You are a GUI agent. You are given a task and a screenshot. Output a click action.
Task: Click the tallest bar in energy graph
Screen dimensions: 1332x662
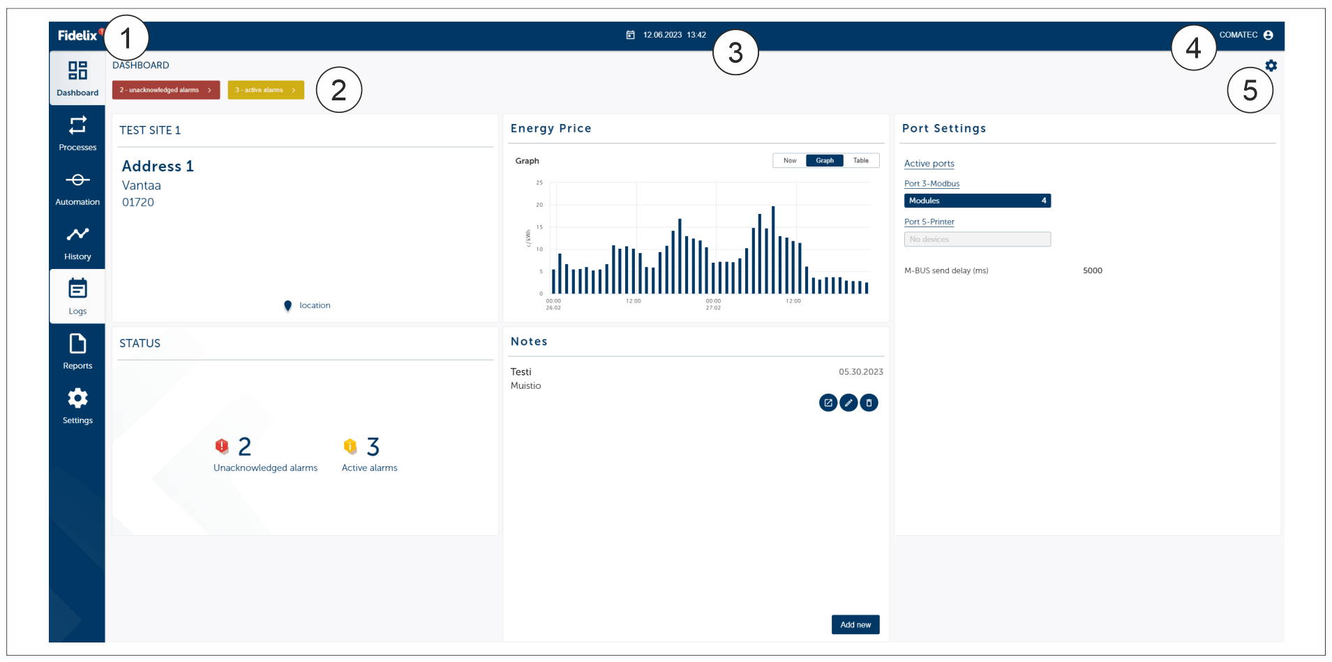click(x=773, y=249)
